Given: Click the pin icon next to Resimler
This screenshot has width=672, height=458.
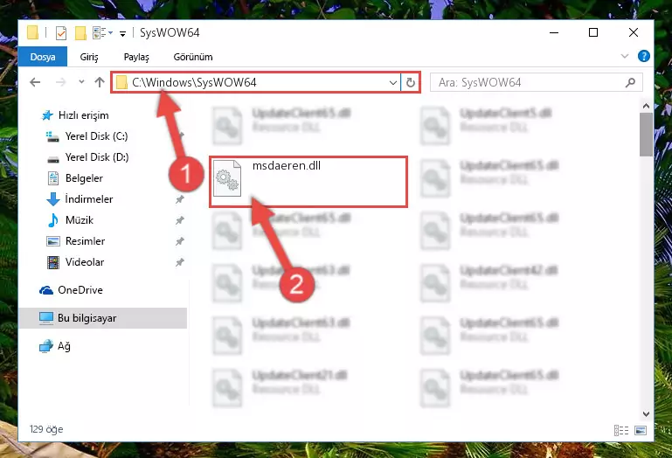Looking at the screenshot, I should (x=179, y=241).
